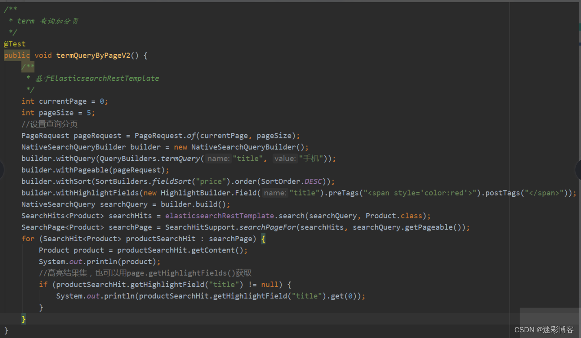Click the 'for' loop keyword
The image size is (581, 338).
[x=28, y=239]
